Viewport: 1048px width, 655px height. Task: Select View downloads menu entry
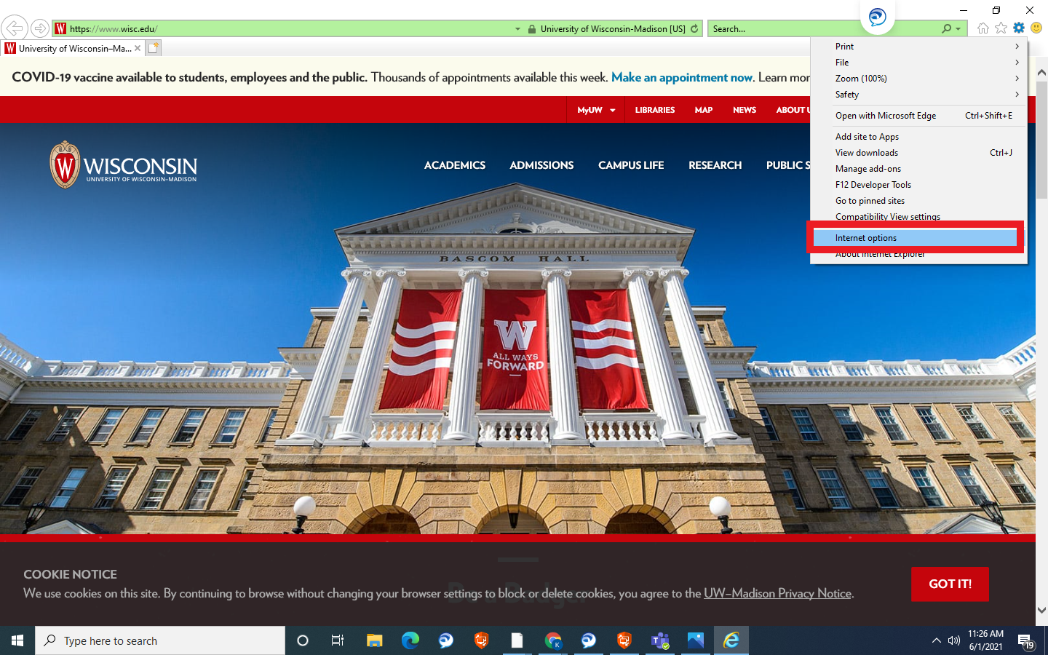click(x=919, y=153)
